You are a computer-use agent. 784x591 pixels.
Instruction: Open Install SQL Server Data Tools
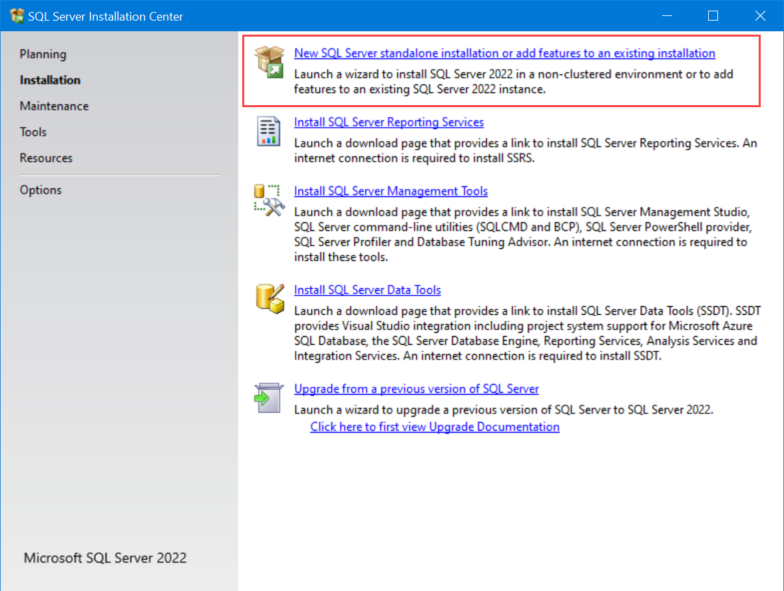pyautogui.click(x=367, y=290)
